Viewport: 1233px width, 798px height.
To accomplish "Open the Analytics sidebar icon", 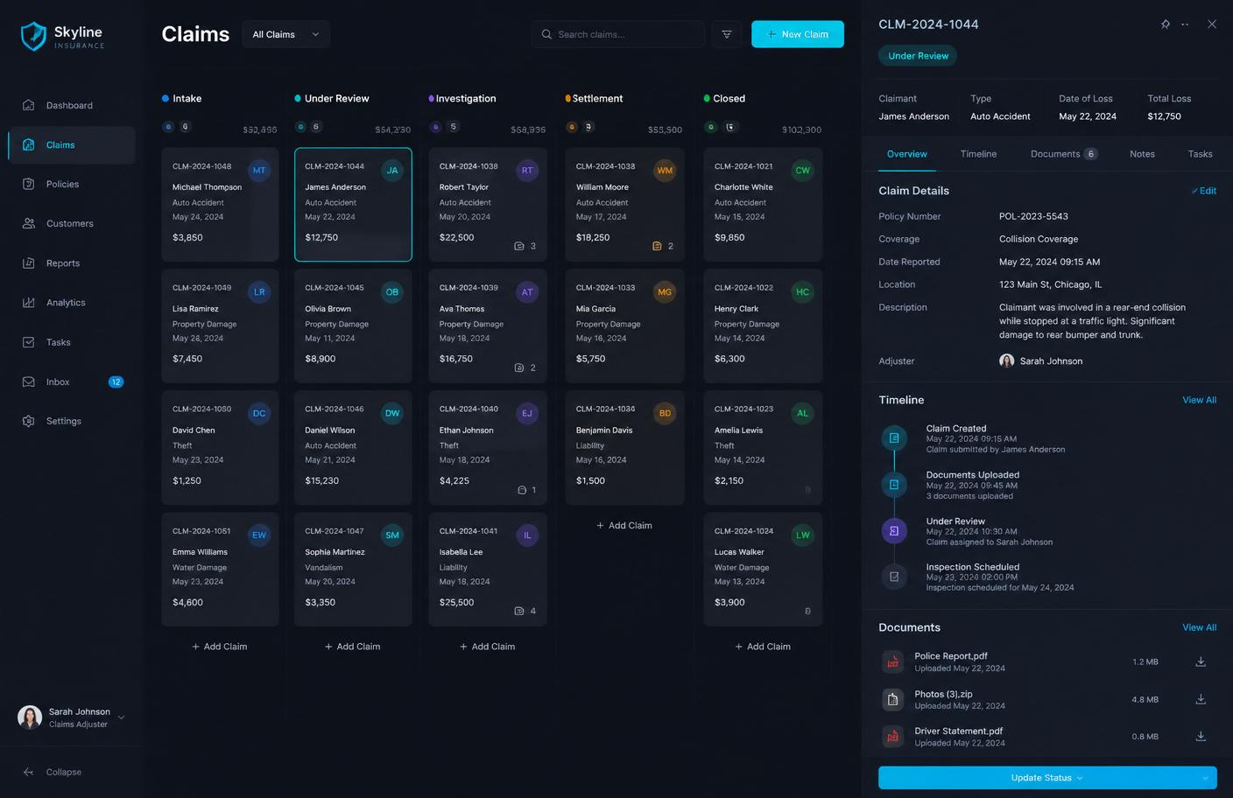I will click(x=29, y=303).
